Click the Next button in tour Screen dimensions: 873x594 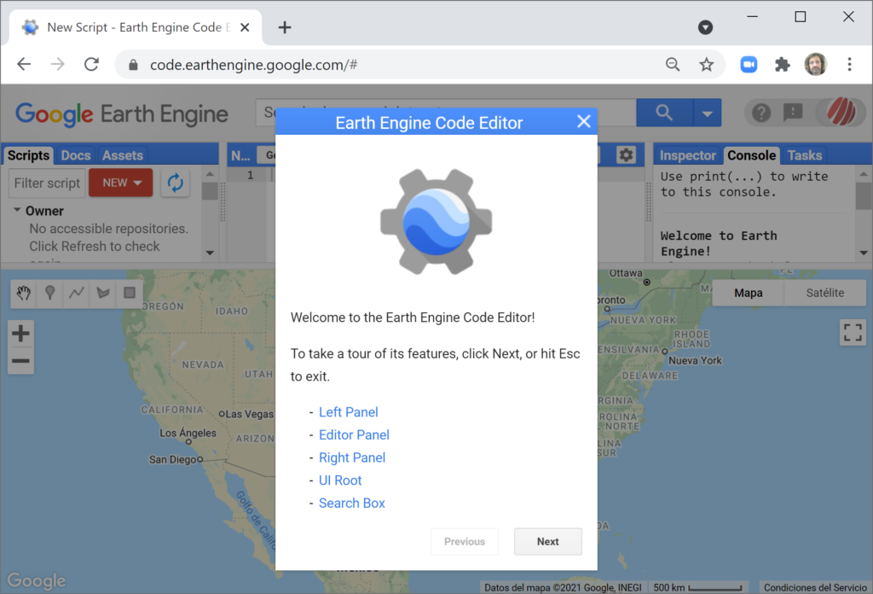coord(548,542)
